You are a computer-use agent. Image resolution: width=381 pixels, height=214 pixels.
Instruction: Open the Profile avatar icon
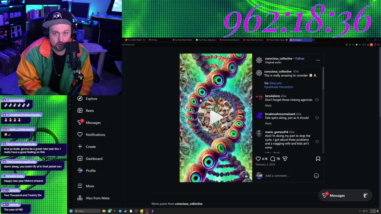click(x=80, y=171)
